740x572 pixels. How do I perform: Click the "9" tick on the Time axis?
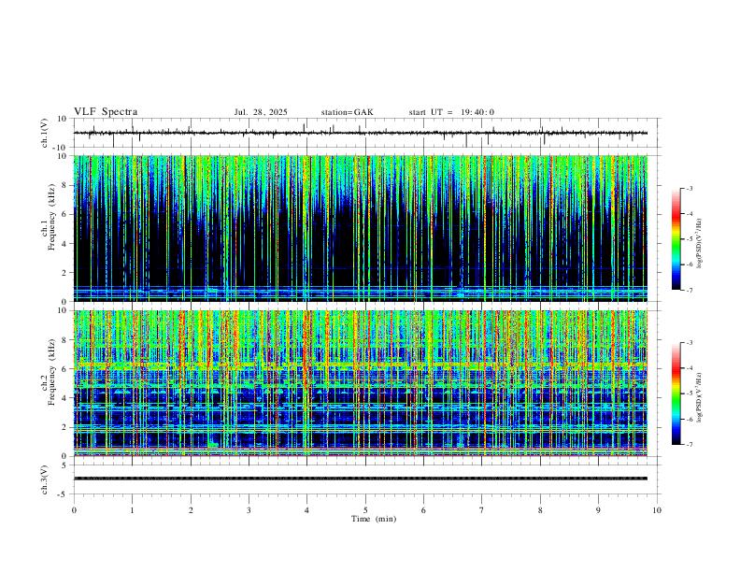(x=598, y=510)
